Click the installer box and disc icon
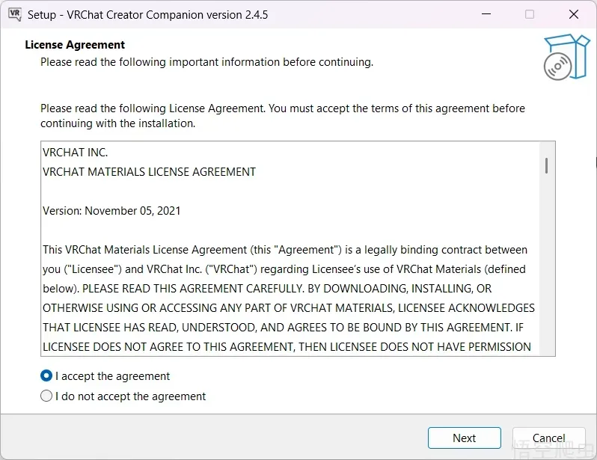The image size is (597, 460). pyautogui.click(x=566, y=57)
